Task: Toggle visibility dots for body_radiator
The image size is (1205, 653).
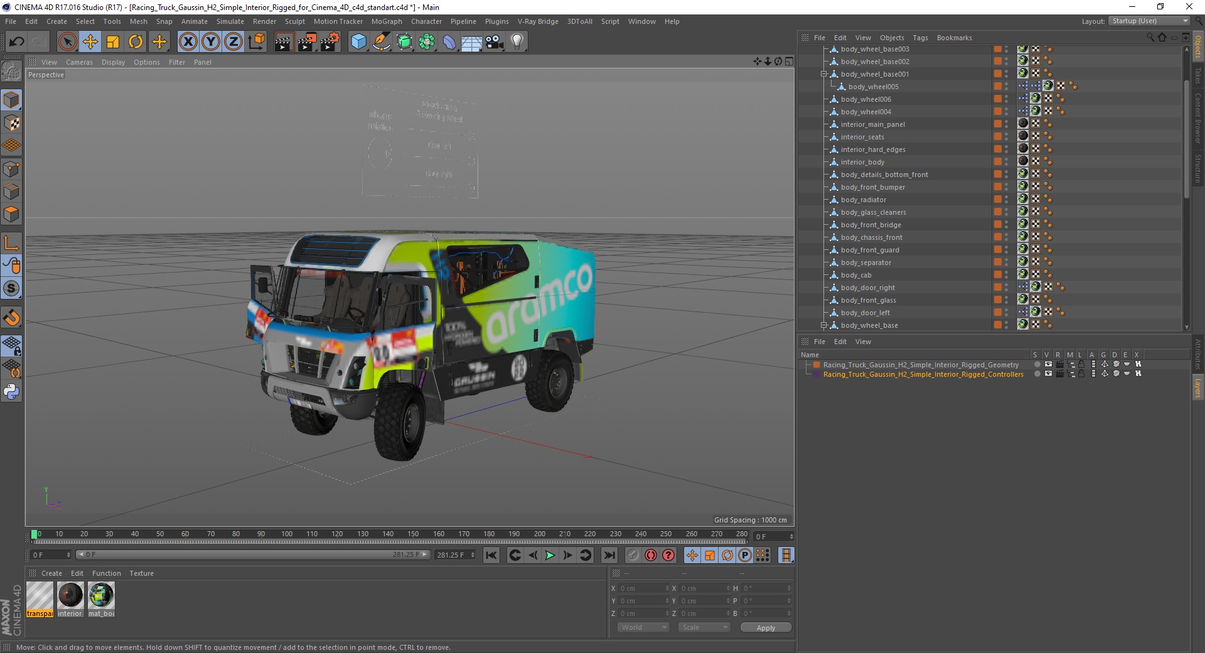Action: tap(1007, 199)
